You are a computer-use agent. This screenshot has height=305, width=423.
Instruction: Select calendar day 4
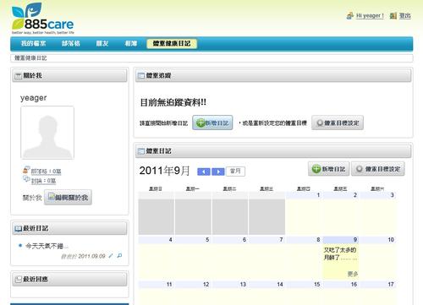point(156,258)
